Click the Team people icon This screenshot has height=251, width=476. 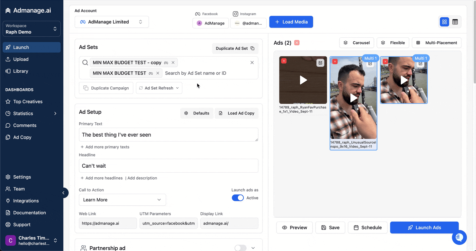coord(8,189)
